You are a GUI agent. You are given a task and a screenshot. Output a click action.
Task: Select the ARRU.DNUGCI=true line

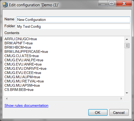click(x=21, y=39)
